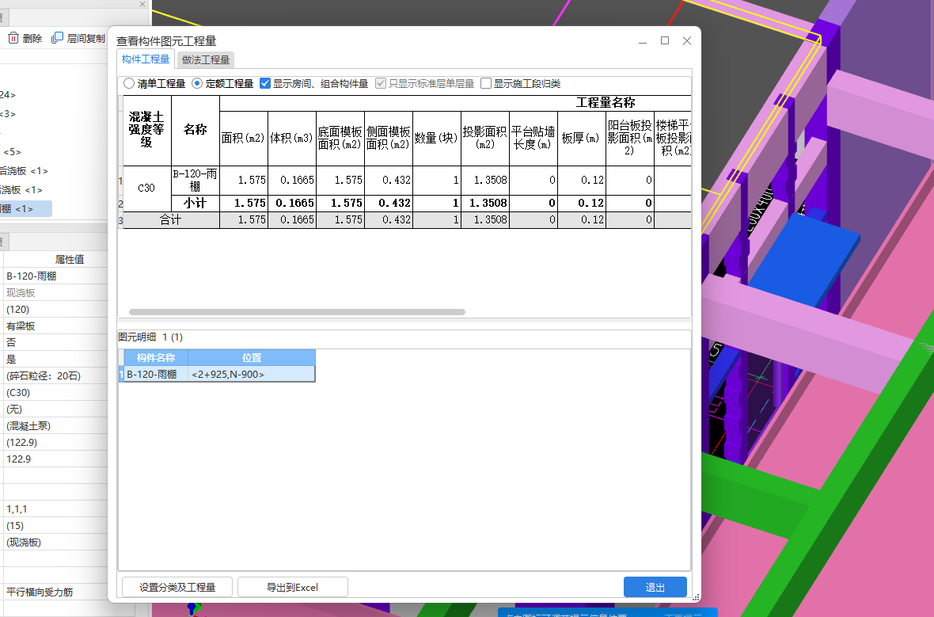The image size is (934, 617).
Task: Select the <5> item in left list
Action: pyautogui.click(x=12, y=152)
